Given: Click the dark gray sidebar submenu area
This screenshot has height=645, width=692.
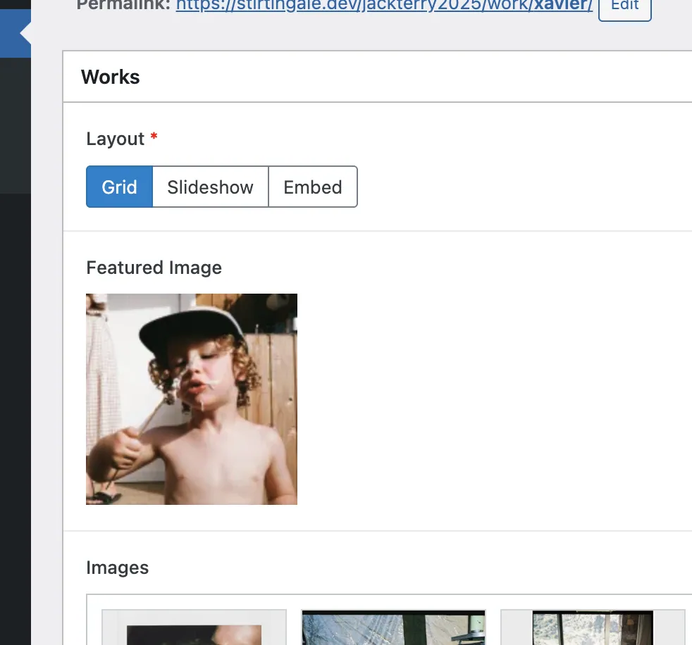Looking at the screenshot, I should [15, 127].
